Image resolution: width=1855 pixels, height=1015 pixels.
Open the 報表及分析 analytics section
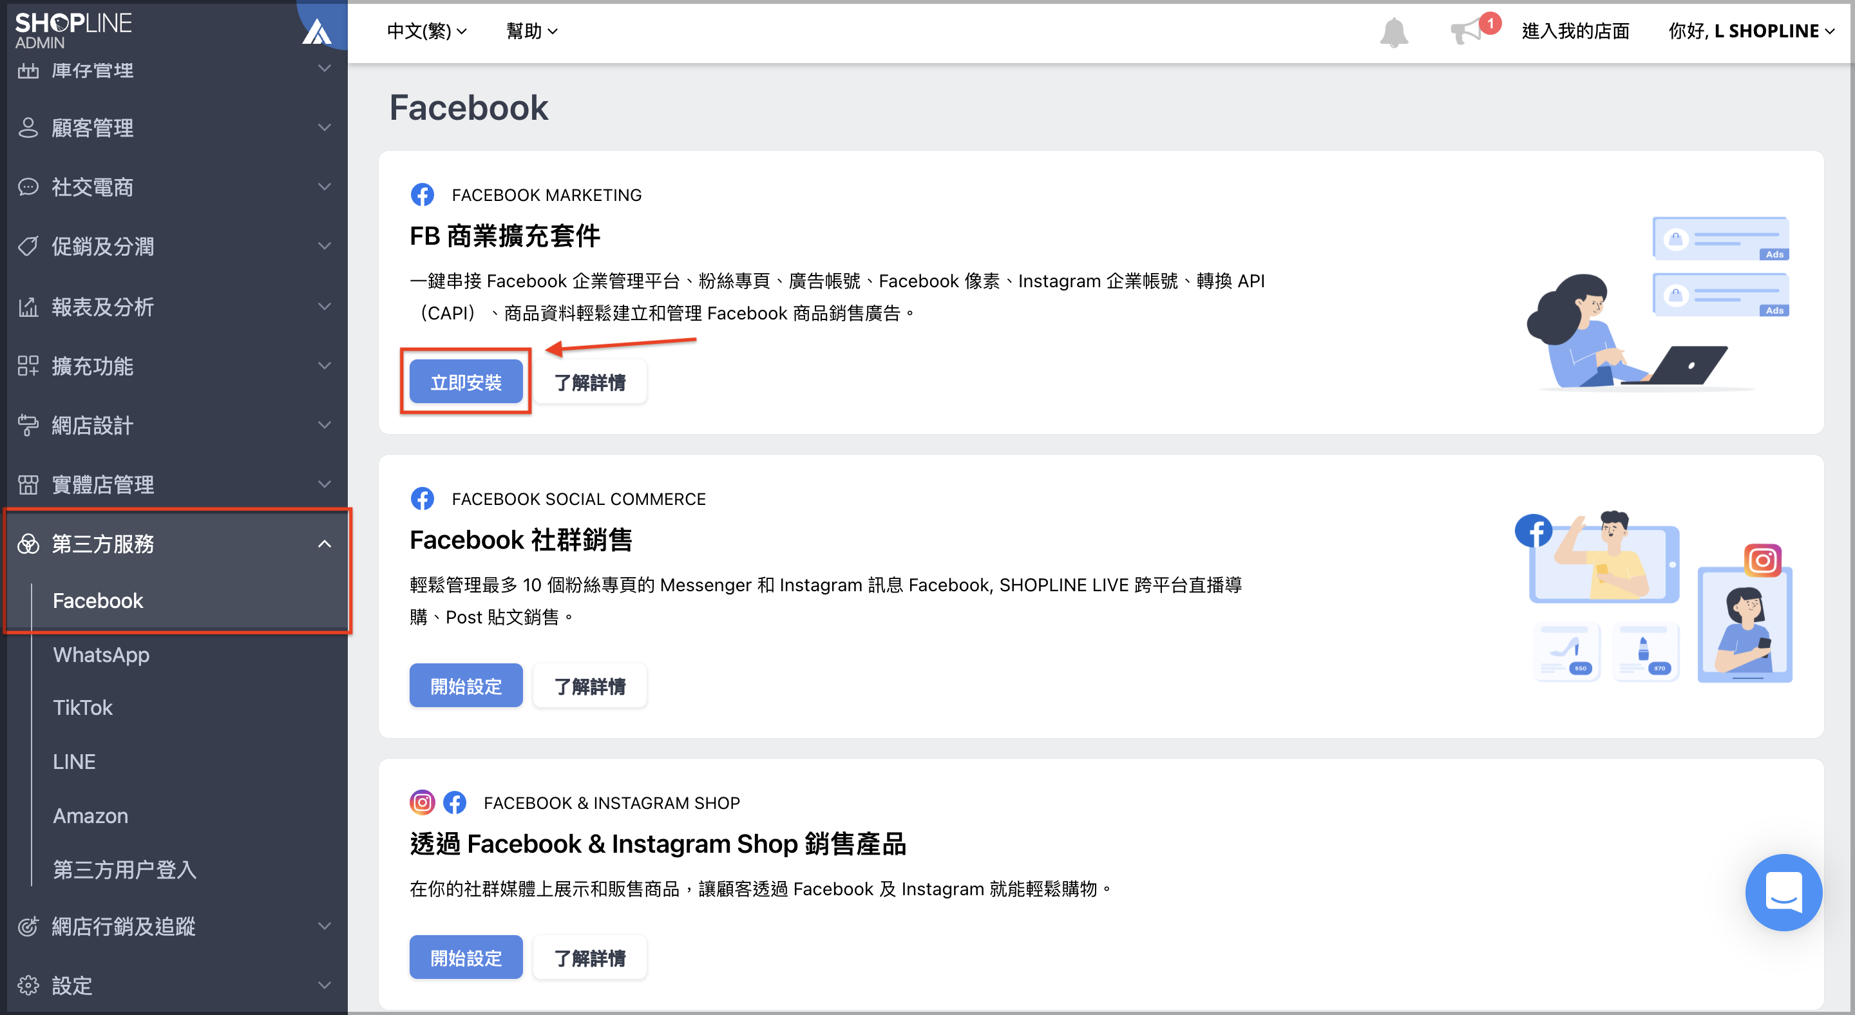tap(101, 306)
